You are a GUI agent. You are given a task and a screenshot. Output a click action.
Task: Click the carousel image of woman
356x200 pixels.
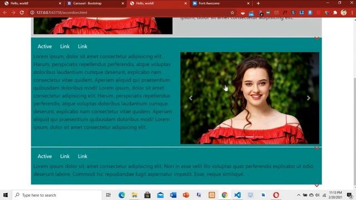coord(250,98)
